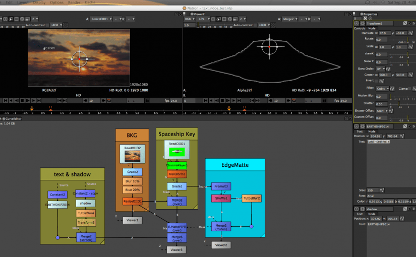This screenshot has width=416, height=257.
Task: Click the Font Arial input field
Action: tap(391, 196)
